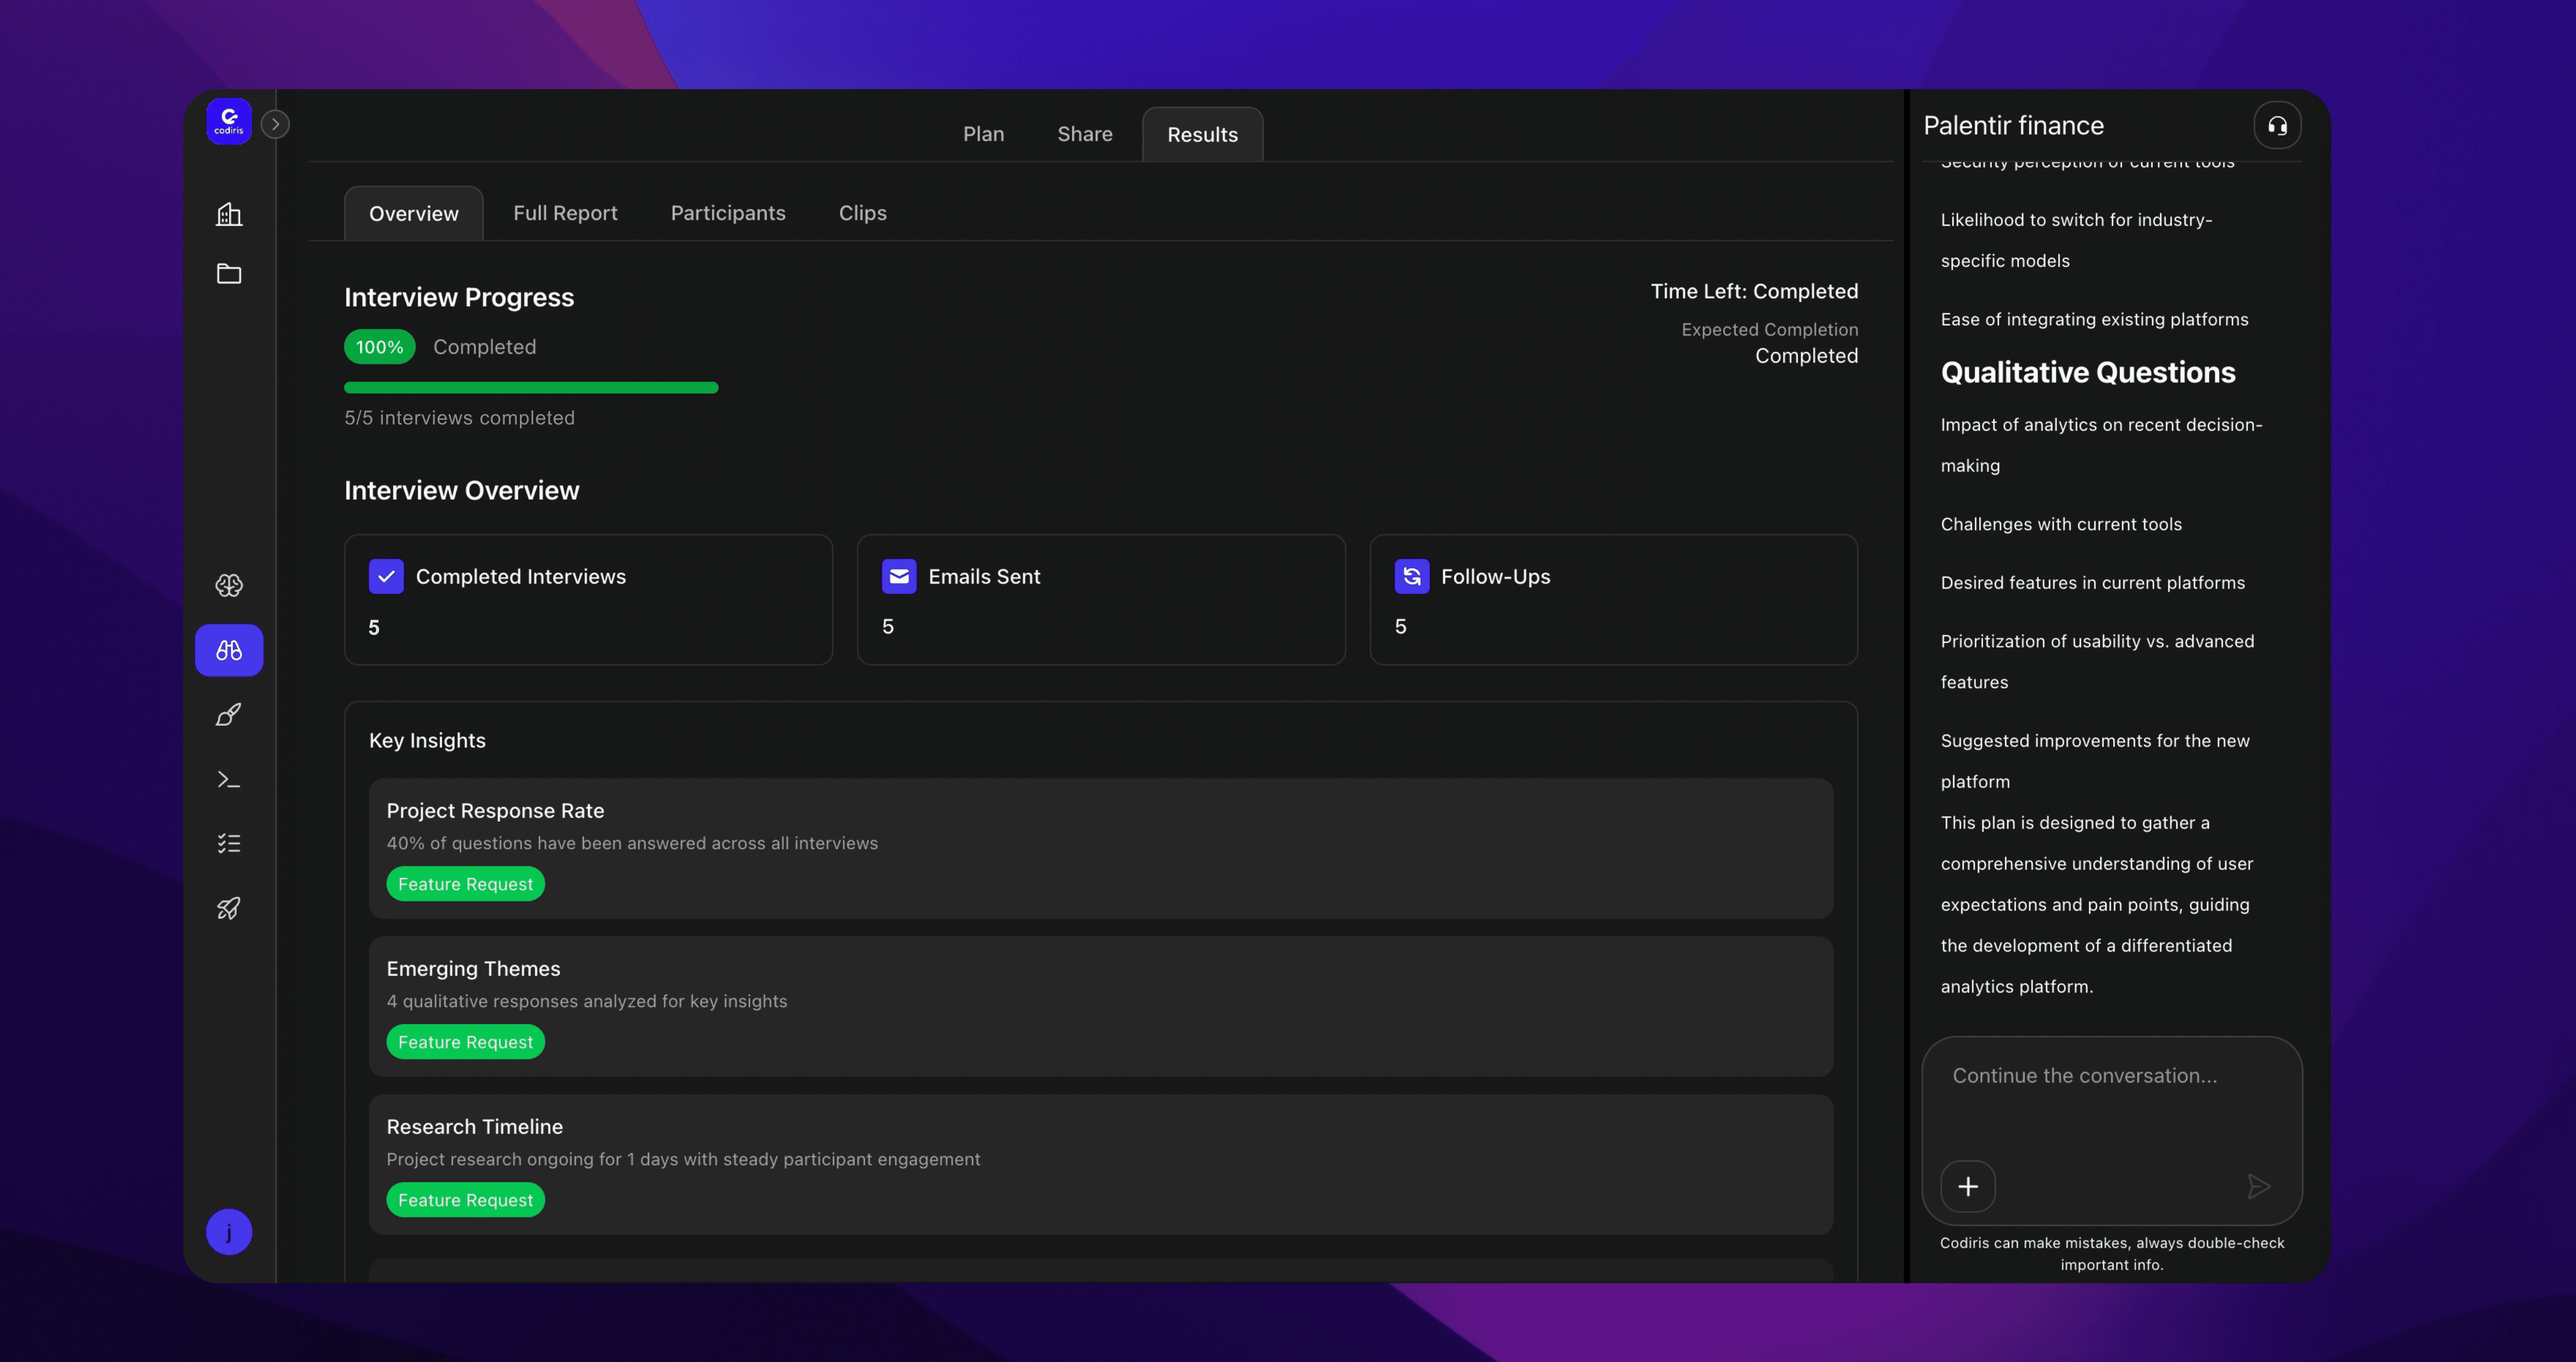2576x1362 pixels.
Task: Open the brain icon in sidebar
Action: coord(229,585)
